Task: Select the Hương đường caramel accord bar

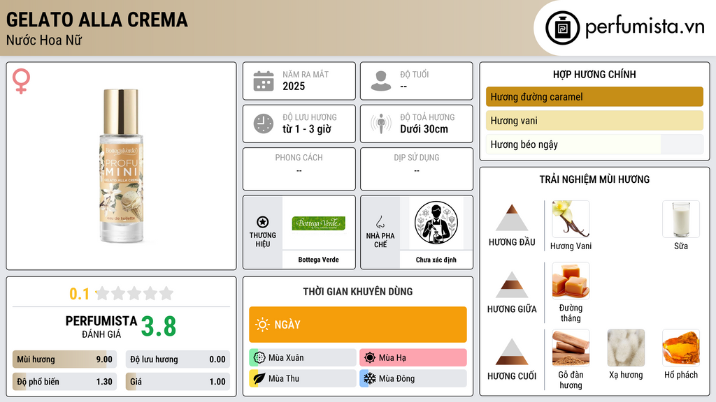Action: click(x=594, y=96)
